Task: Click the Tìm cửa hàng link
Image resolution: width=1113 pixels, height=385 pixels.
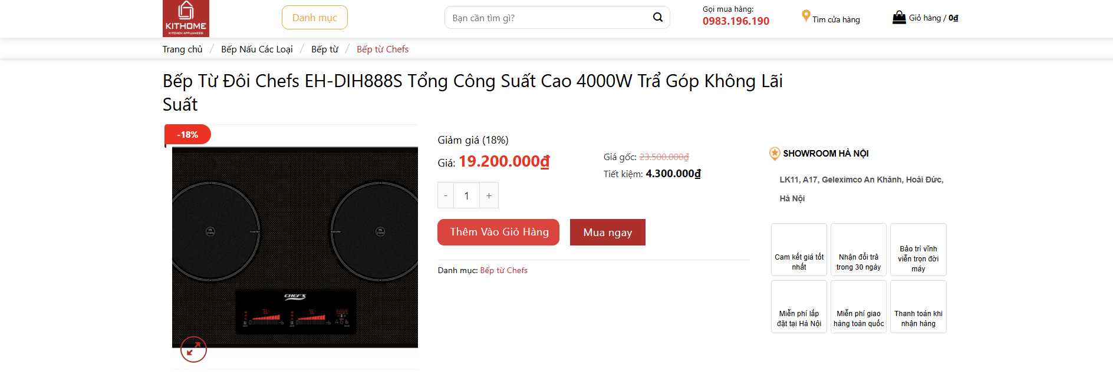Action: coord(836,19)
